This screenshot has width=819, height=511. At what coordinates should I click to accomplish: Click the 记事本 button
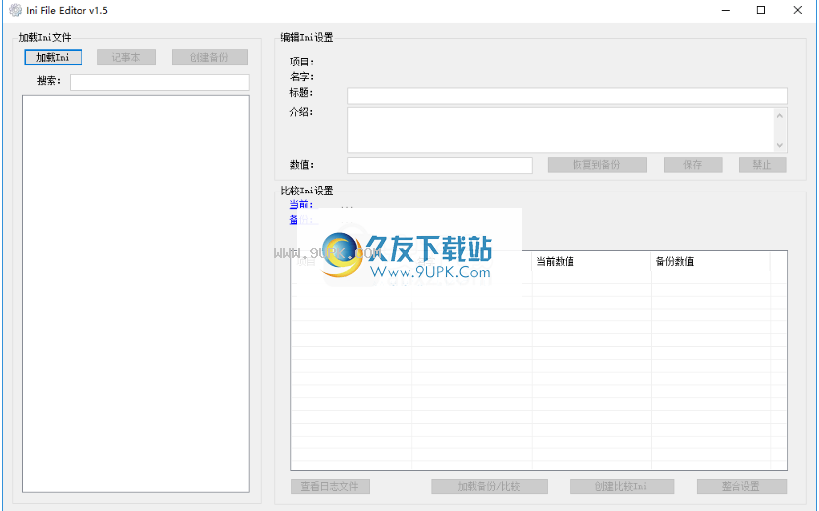click(126, 57)
